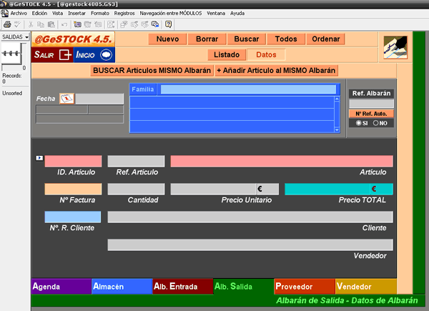Open the Familia dropdown field

coord(248,89)
